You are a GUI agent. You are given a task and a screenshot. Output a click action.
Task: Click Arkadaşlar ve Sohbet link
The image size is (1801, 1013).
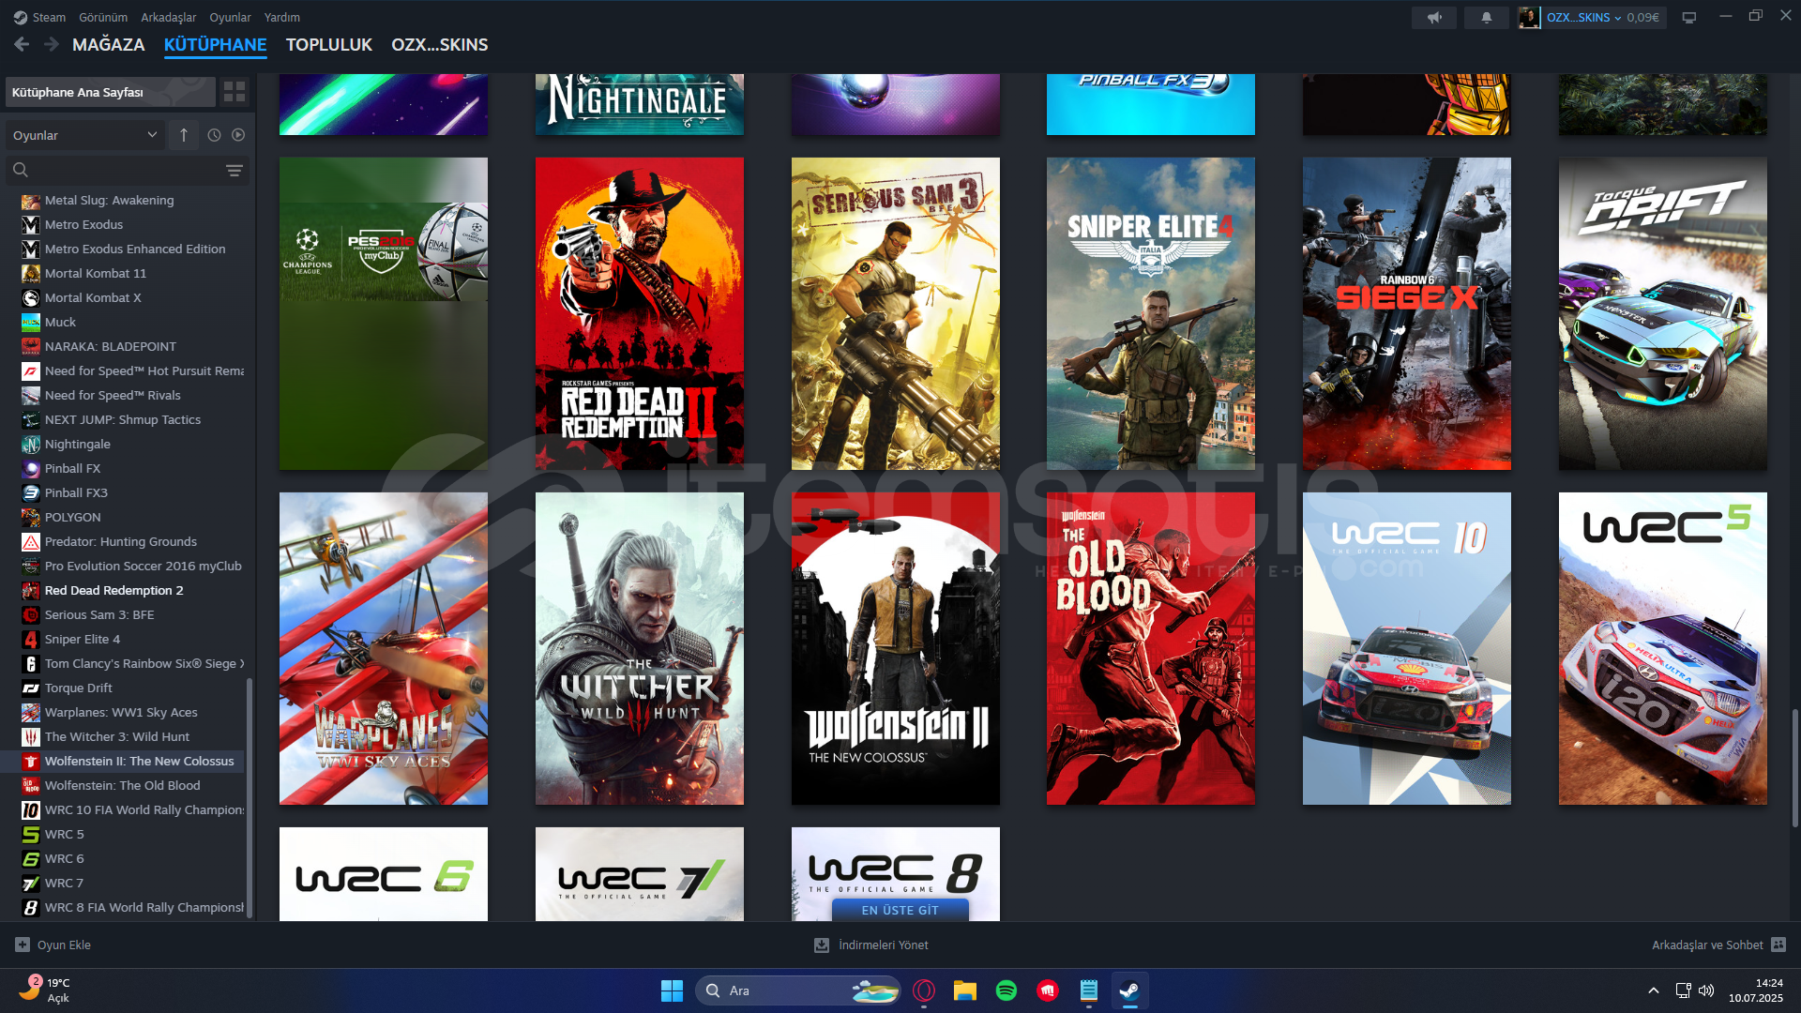pyautogui.click(x=1707, y=945)
